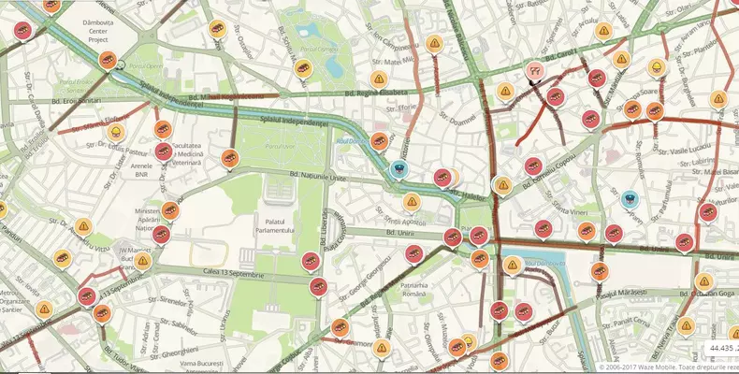Select the construction helmet marker near Str. Plantelor

(x=657, y=67)
